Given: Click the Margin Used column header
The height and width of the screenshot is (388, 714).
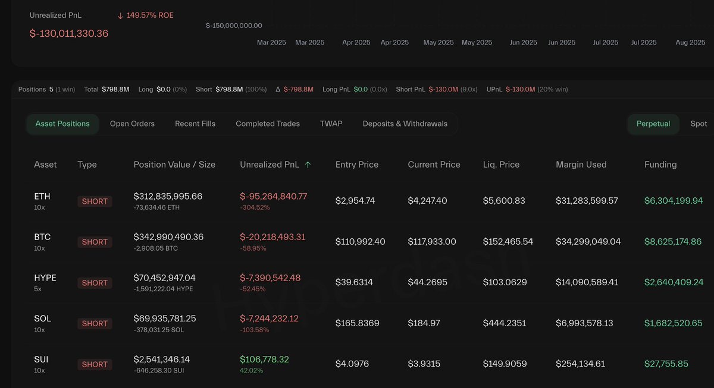Looking at the screenshot, I should click(x=581, y=164).
